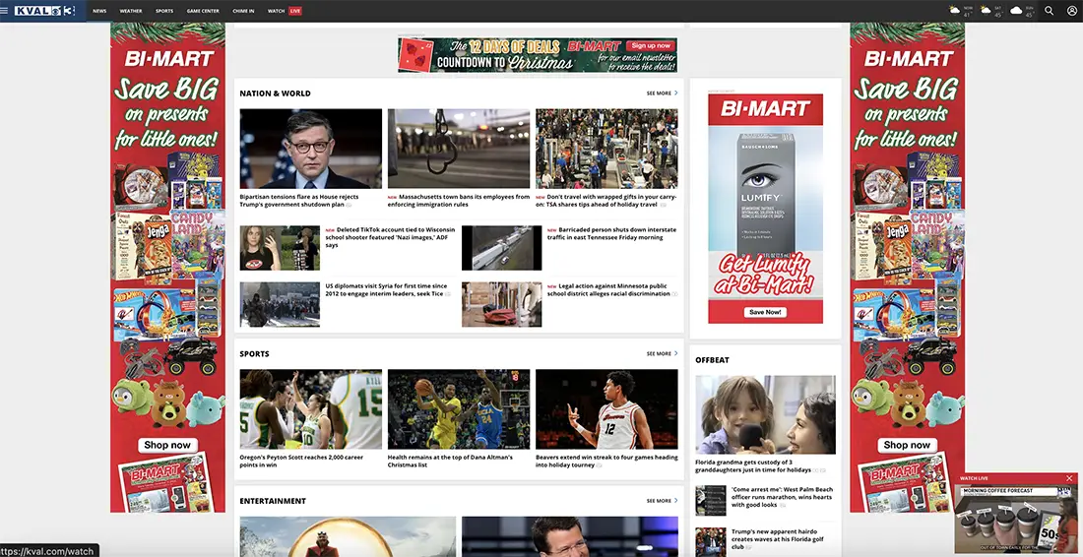This screenshot has height=557, width=1083.
Task: Click the KVAL 13 logo
Action: [x=45, y=11]
